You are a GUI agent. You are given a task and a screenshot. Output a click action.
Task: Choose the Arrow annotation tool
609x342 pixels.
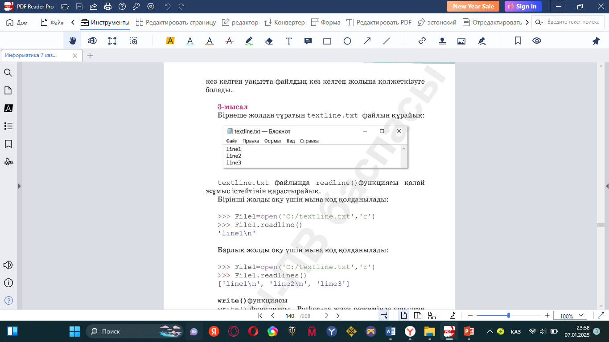(367, 41)
